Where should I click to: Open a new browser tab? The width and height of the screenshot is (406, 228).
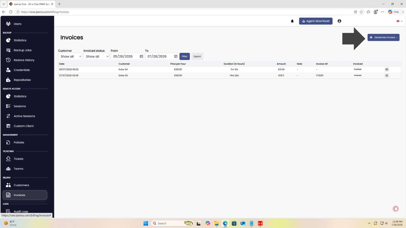click(x=59, y=4)
